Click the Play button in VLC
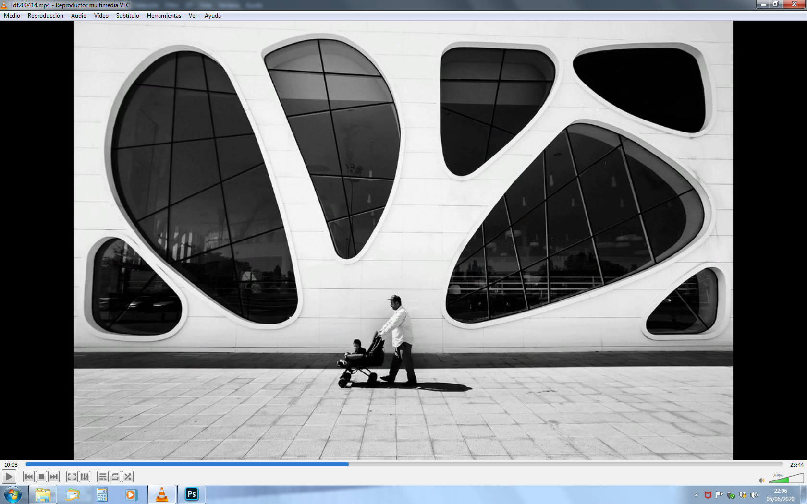This screenshot has height=504, width=807. [x=9, y=477]
